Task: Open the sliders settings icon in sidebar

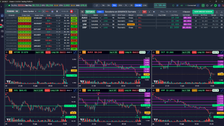Action: click(x=2, y=31)
